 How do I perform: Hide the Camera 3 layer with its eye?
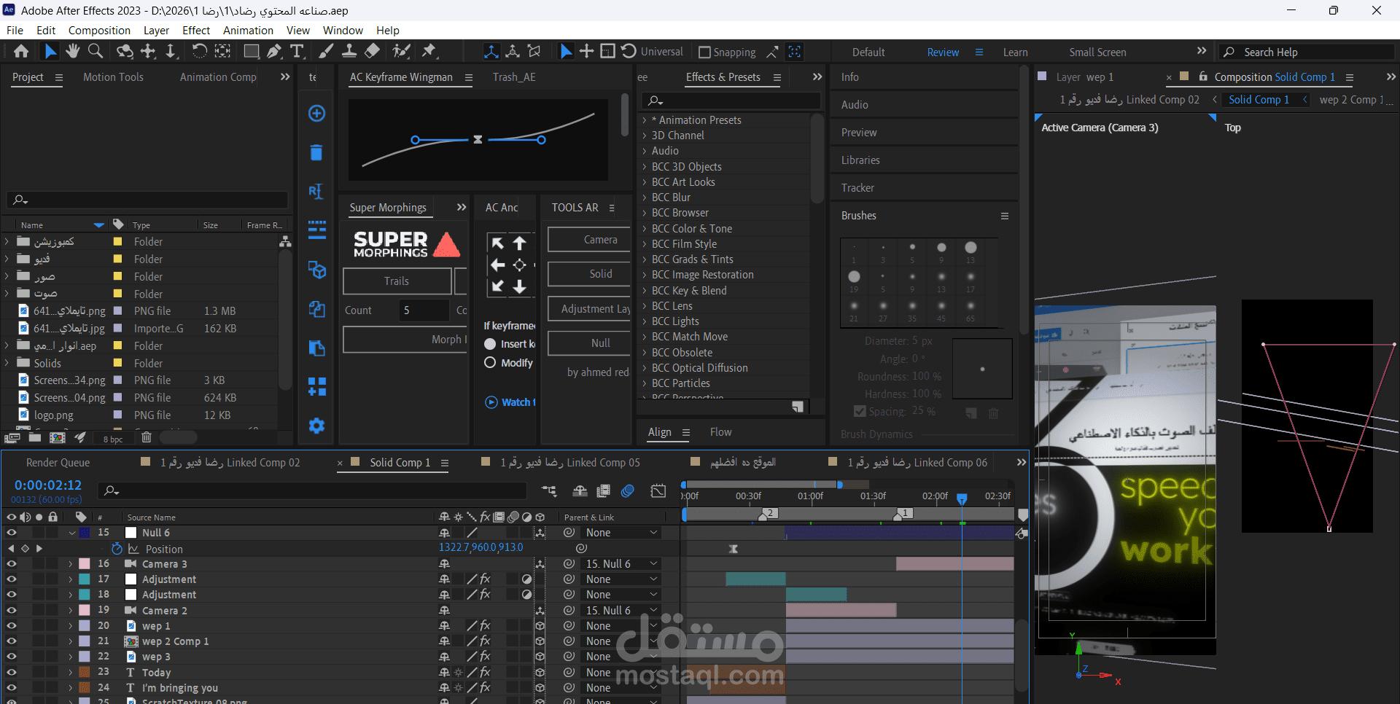coord(11,564)
